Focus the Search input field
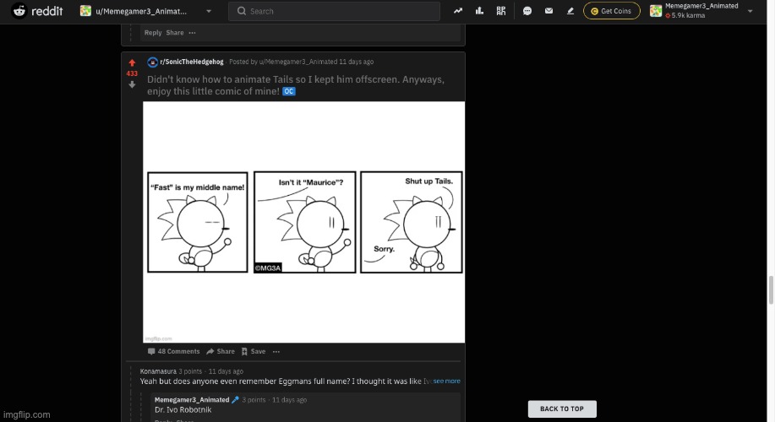 point(334,11)
